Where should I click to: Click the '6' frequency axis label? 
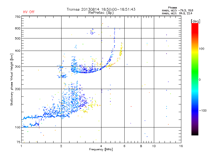124,146
